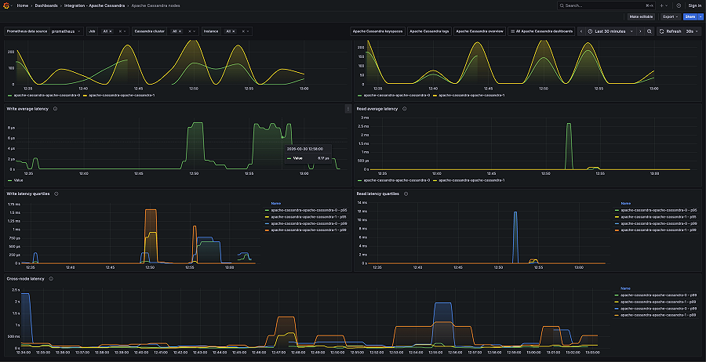This screenshot has height=362, width=706.
Task: Show info for Write average latency panel
Action: click(55, 109)
